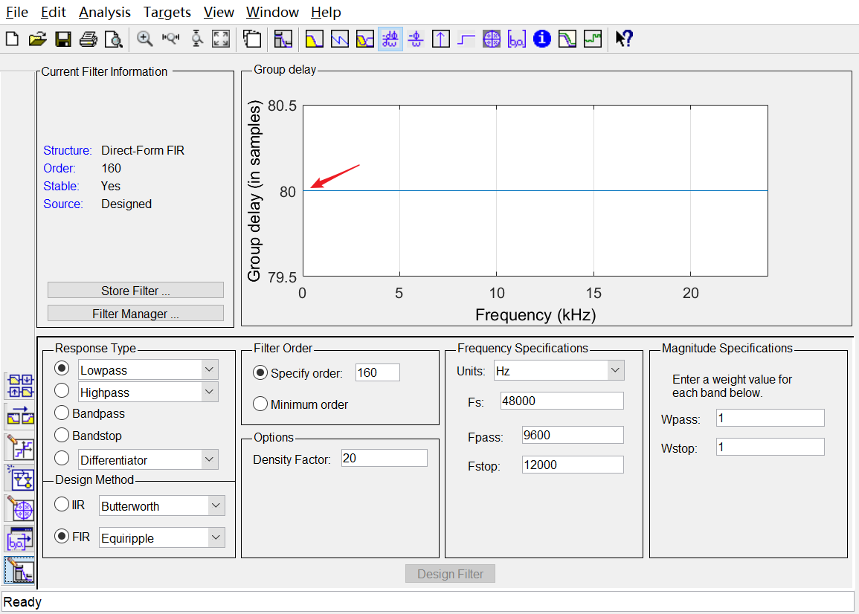Click the highlighted Group Delay Response icon

[390, 39]
